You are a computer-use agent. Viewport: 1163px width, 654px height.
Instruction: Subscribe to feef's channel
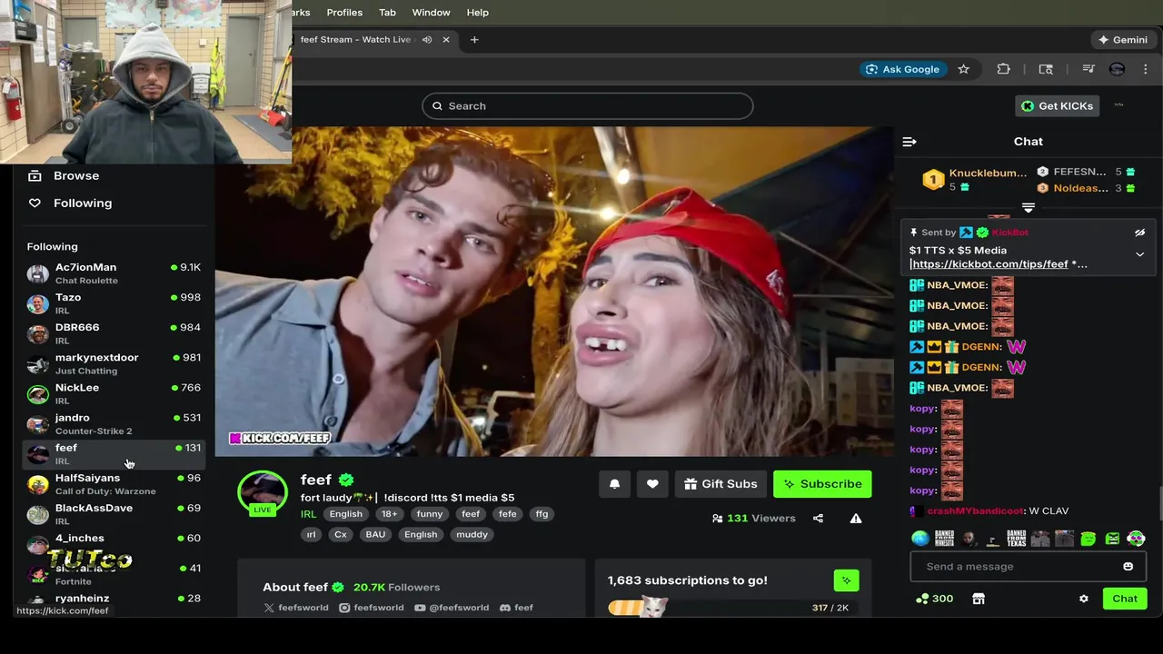click(822, 484)
